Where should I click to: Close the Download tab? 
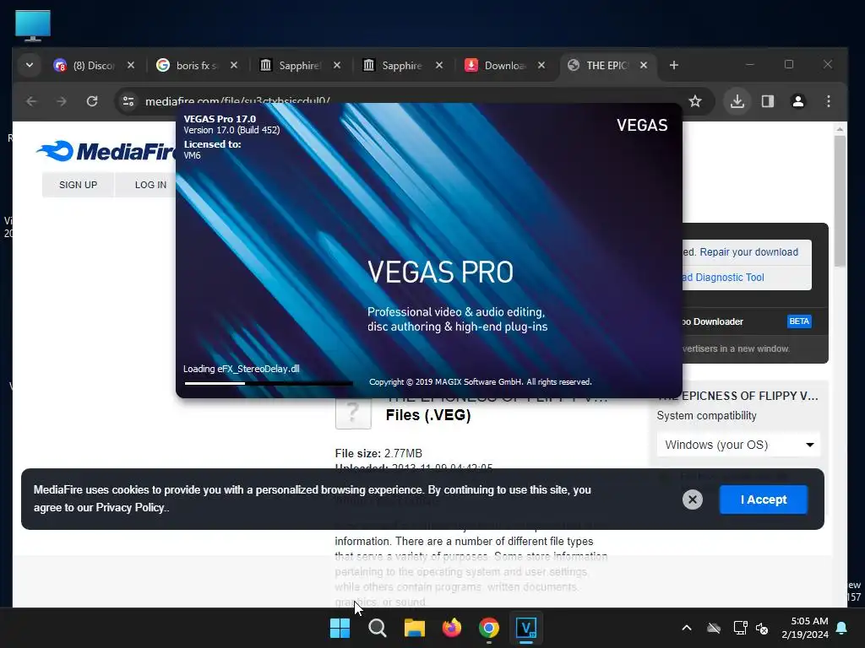click(541, 65)
